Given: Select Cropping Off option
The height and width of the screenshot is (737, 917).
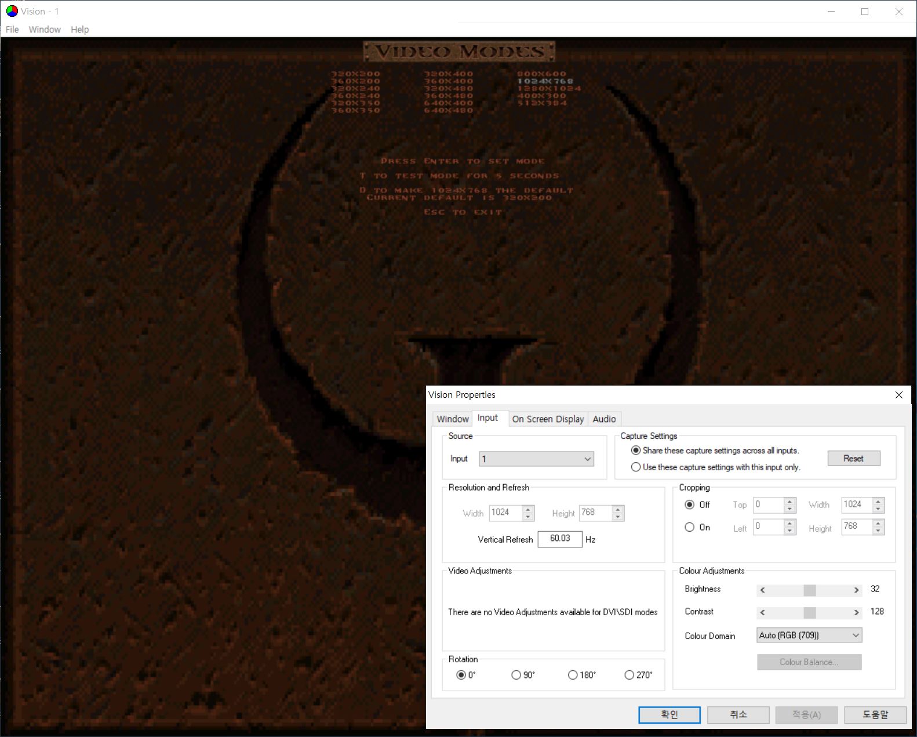Looking at the screenshot, I should tap(697, 504).
